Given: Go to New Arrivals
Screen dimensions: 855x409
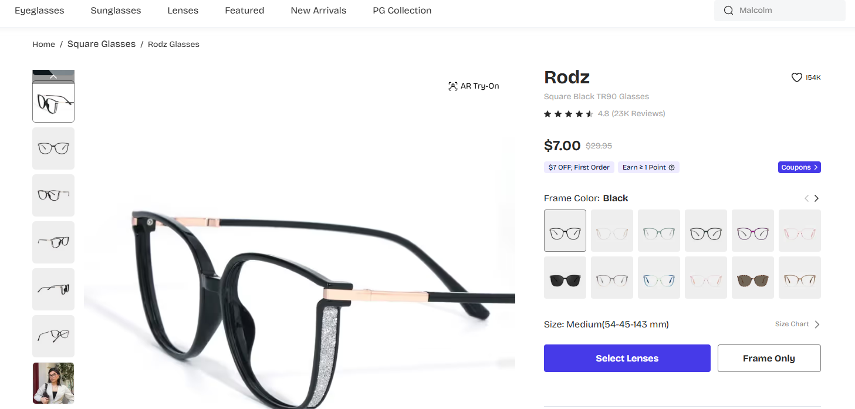Looking at the screenshot, I should [318, 10].
